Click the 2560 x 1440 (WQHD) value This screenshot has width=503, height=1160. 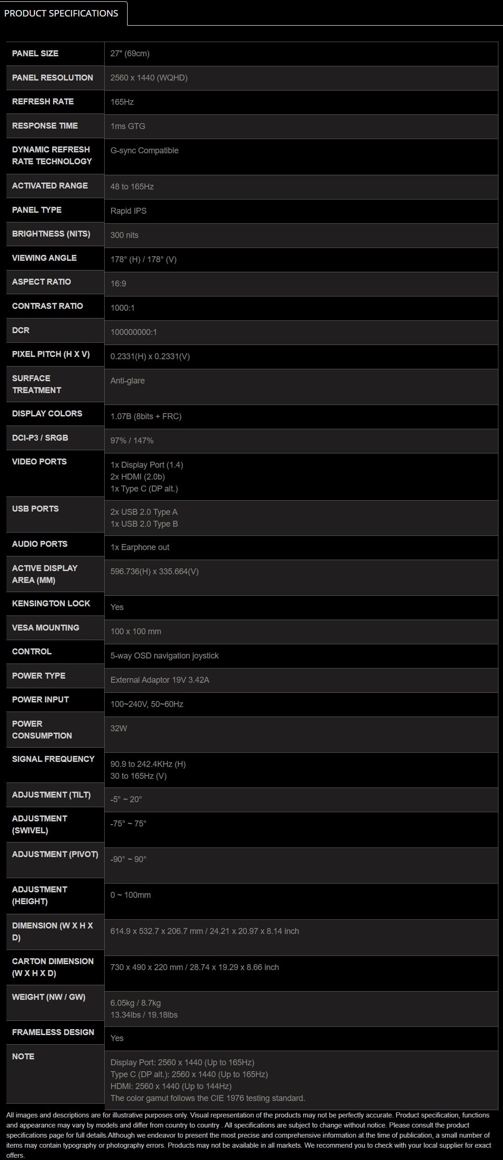point(149,78)
